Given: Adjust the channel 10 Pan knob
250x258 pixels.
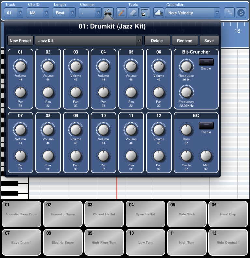Looking at the screenshot, I should click(103, 156).
